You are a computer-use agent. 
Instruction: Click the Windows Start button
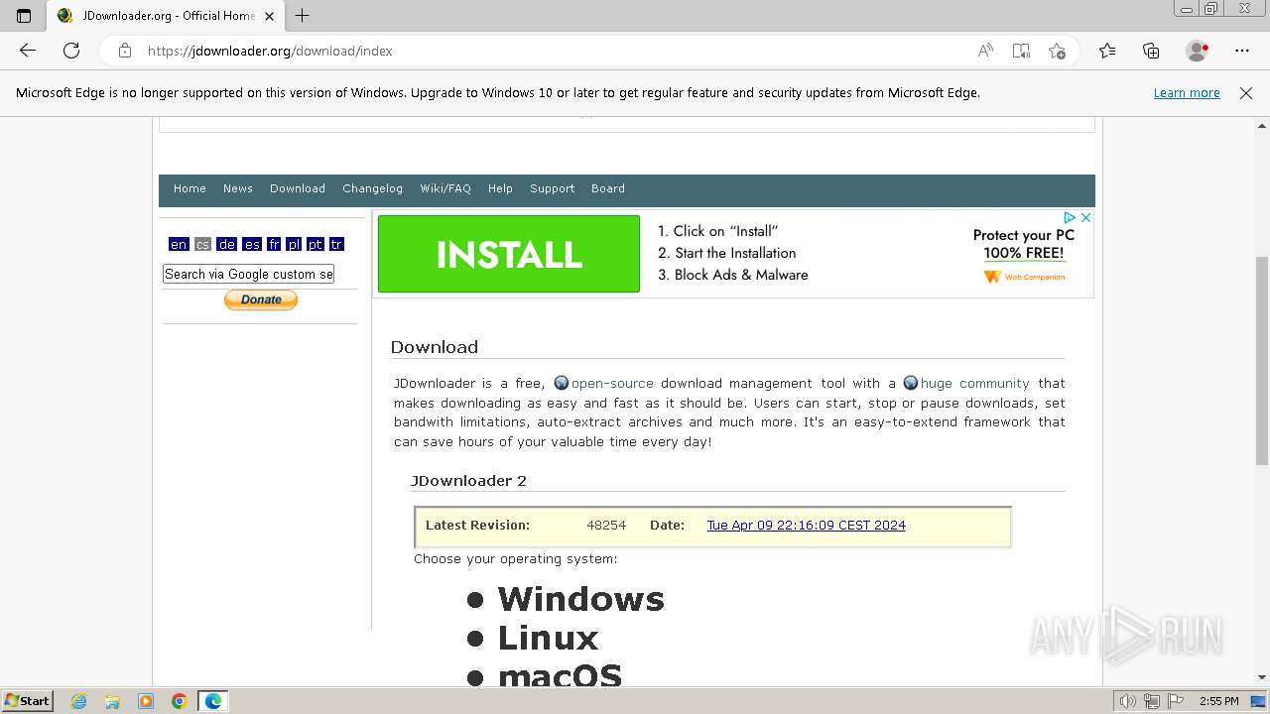[x=28, y=701]
